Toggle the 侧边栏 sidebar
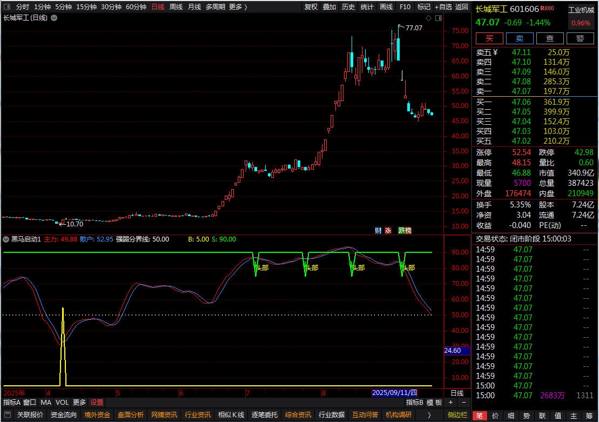The height and width of the screenshot is (422, 599). [x=457, y=415]
